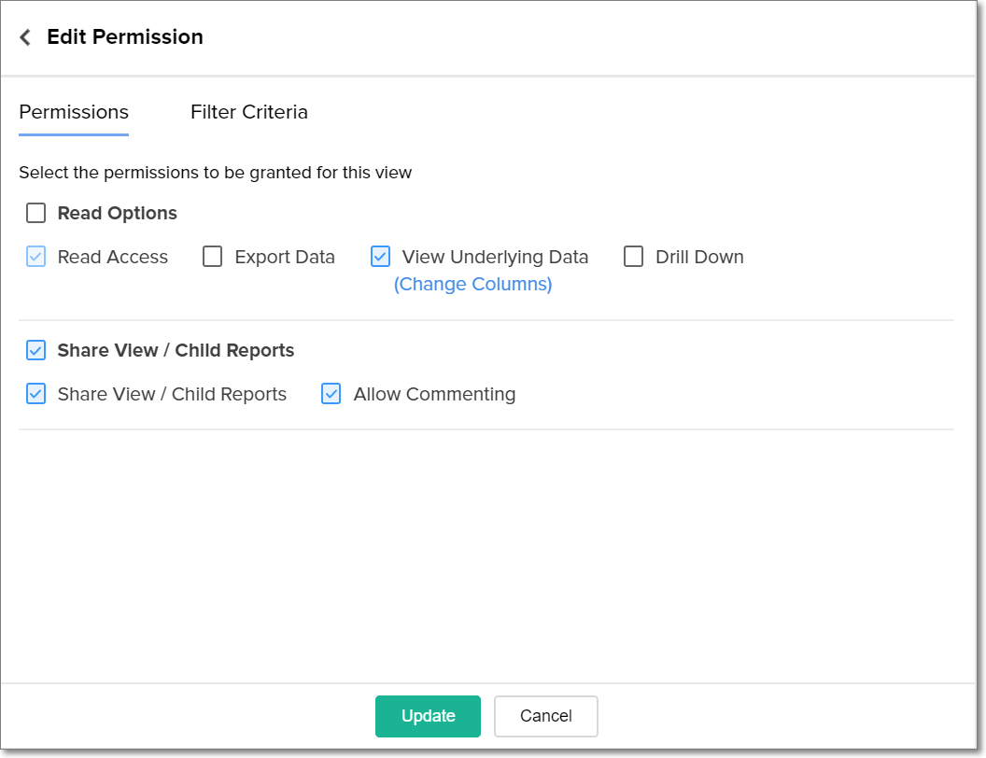This screenshot has width=986, height=758.
Task: Disable the Allow Commenting checkbox
Action: (x=331, y=394)
